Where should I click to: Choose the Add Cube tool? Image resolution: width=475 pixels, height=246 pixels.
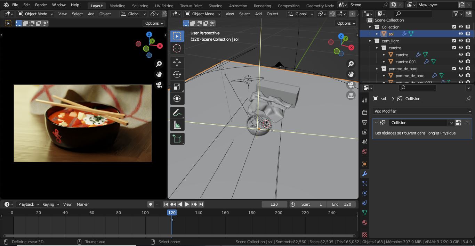[x=177, y=139]
